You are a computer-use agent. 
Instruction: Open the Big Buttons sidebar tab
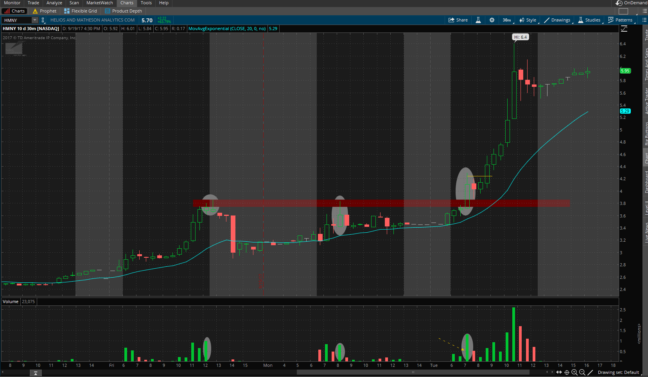(x=646, y=133)
